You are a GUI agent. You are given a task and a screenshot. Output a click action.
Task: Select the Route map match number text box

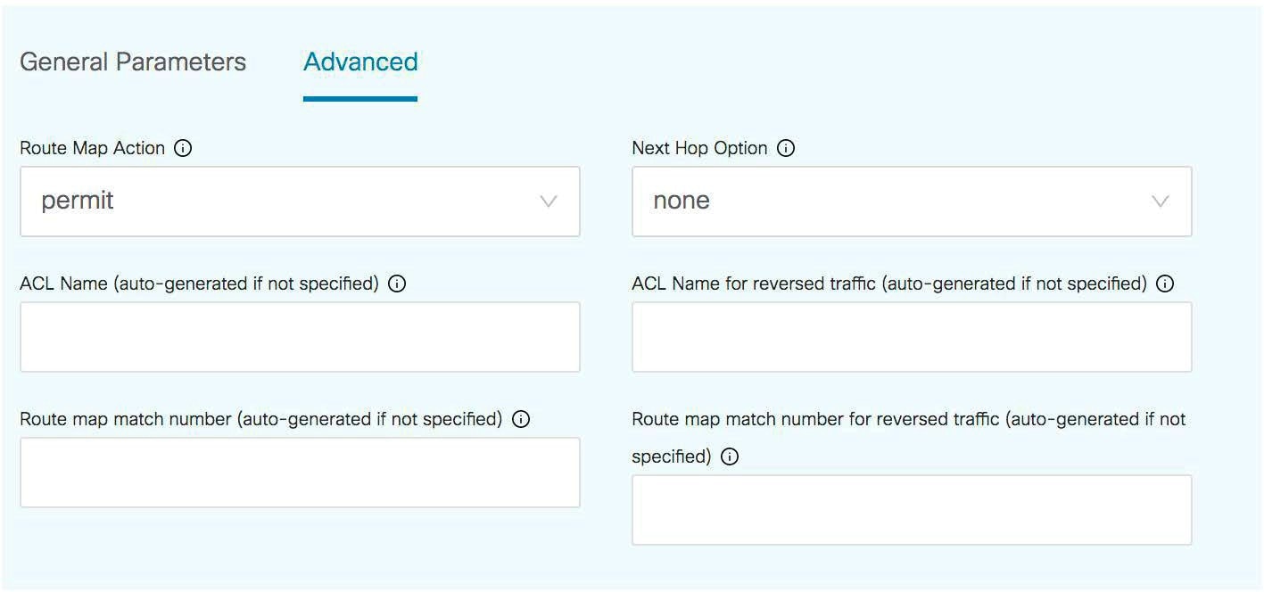300,473
